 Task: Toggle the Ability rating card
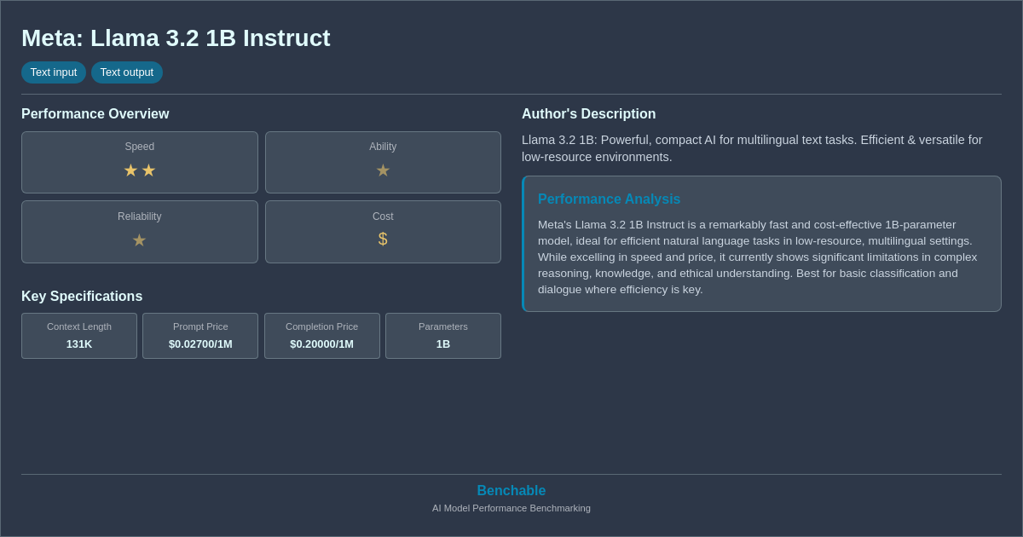pyautogui.click(x=383, y=162)
